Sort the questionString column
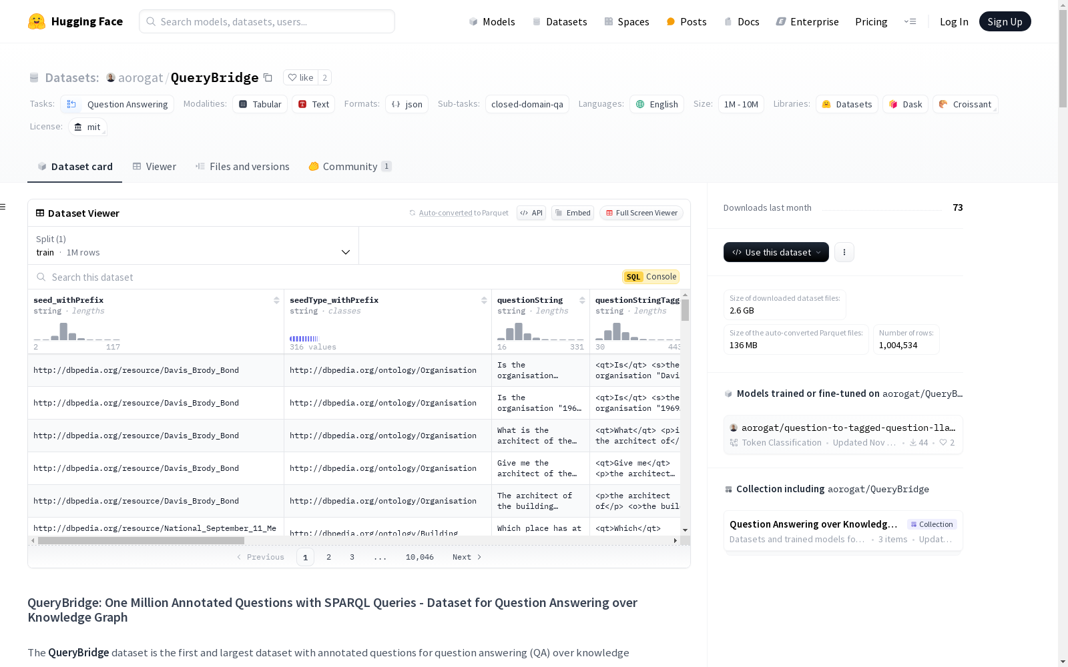Image resolution: width=1068 pixels, height=667 pixels. (582, 301)
